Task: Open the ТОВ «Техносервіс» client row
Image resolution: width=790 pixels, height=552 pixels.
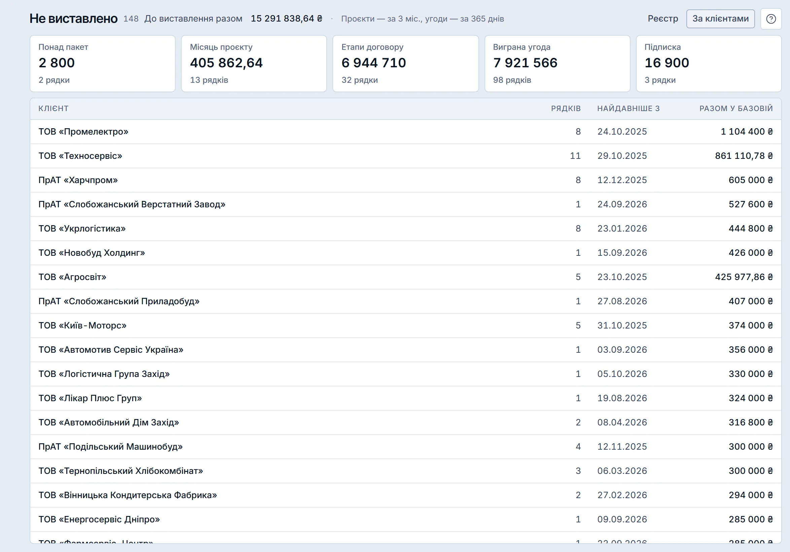Action: click(x=406, y=156)
